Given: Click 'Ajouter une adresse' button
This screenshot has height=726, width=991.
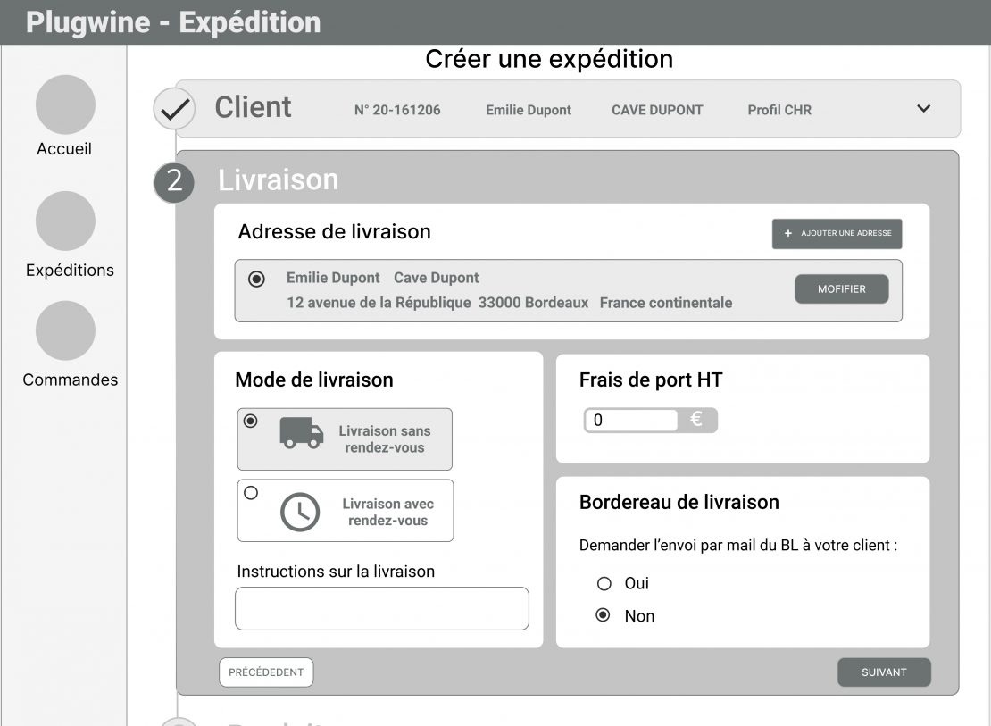Looking at the screenshot, I should pos(837,234).
